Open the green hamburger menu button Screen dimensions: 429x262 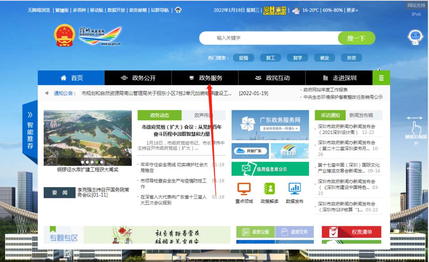(x=381, y=78)
